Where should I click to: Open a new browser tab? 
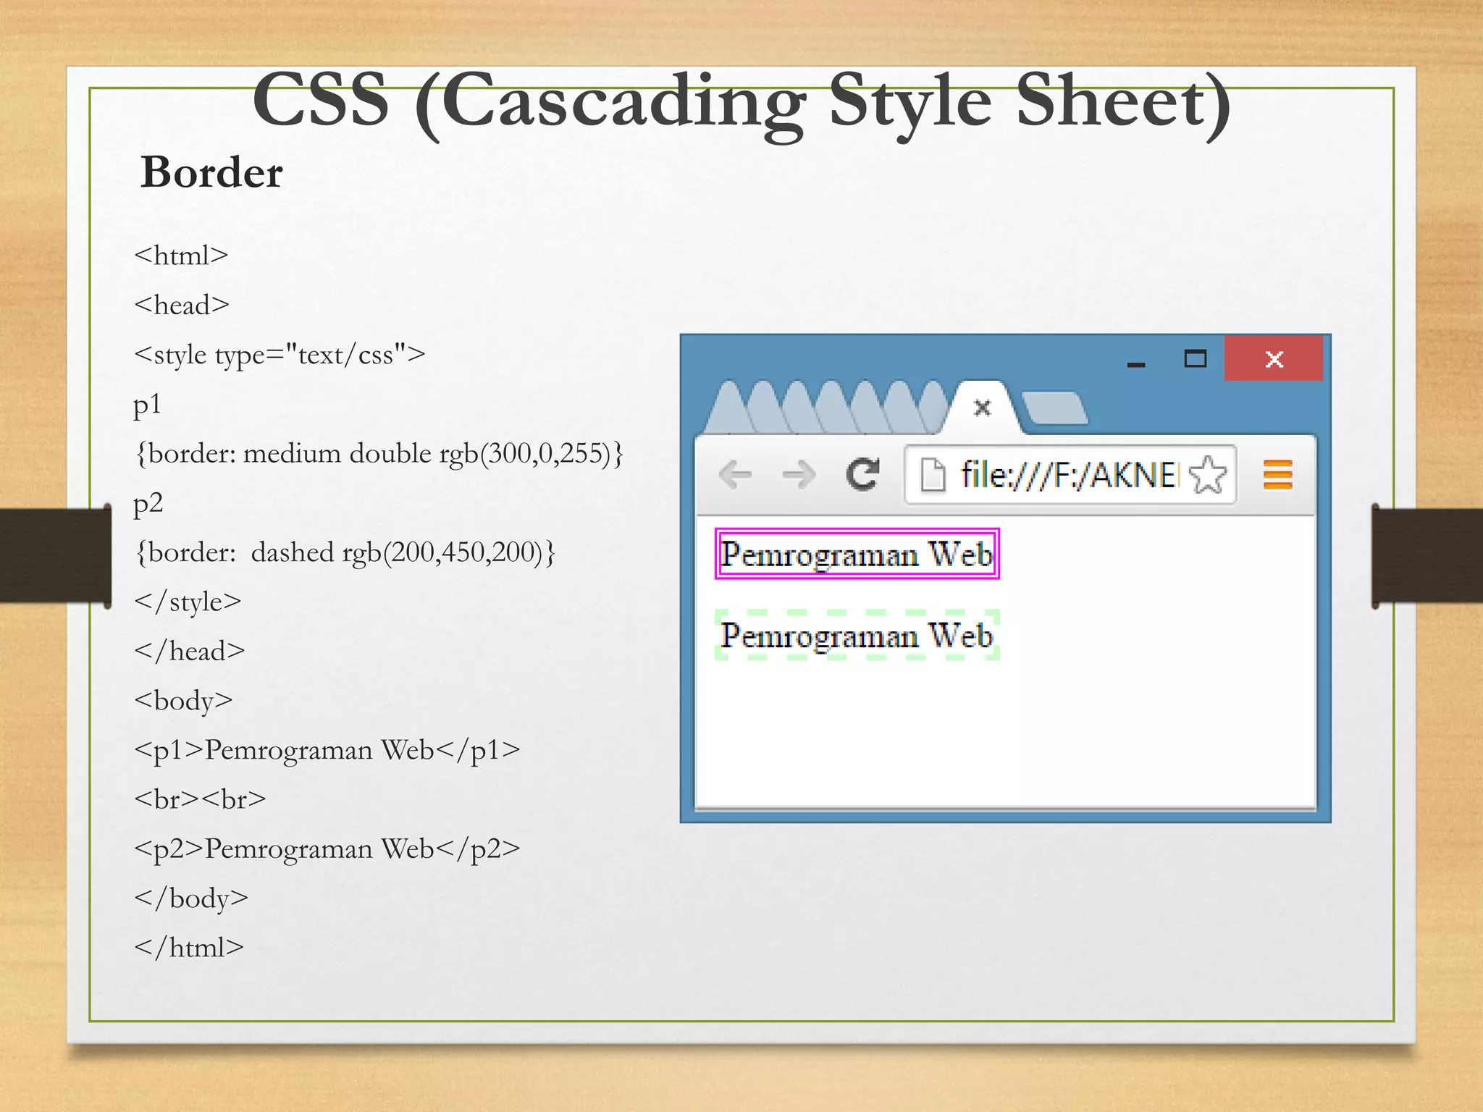(1054, 409)
